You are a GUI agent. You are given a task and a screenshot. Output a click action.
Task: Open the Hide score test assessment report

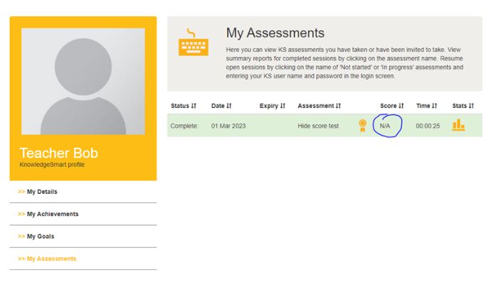pyautogui.click(x=318, y=126)
